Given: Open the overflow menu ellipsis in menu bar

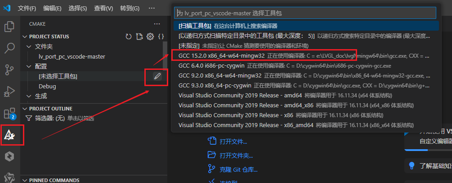Looking at the screenshot, I should pos(152,9).
